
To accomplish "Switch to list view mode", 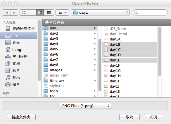I will (x=32, y=13).
